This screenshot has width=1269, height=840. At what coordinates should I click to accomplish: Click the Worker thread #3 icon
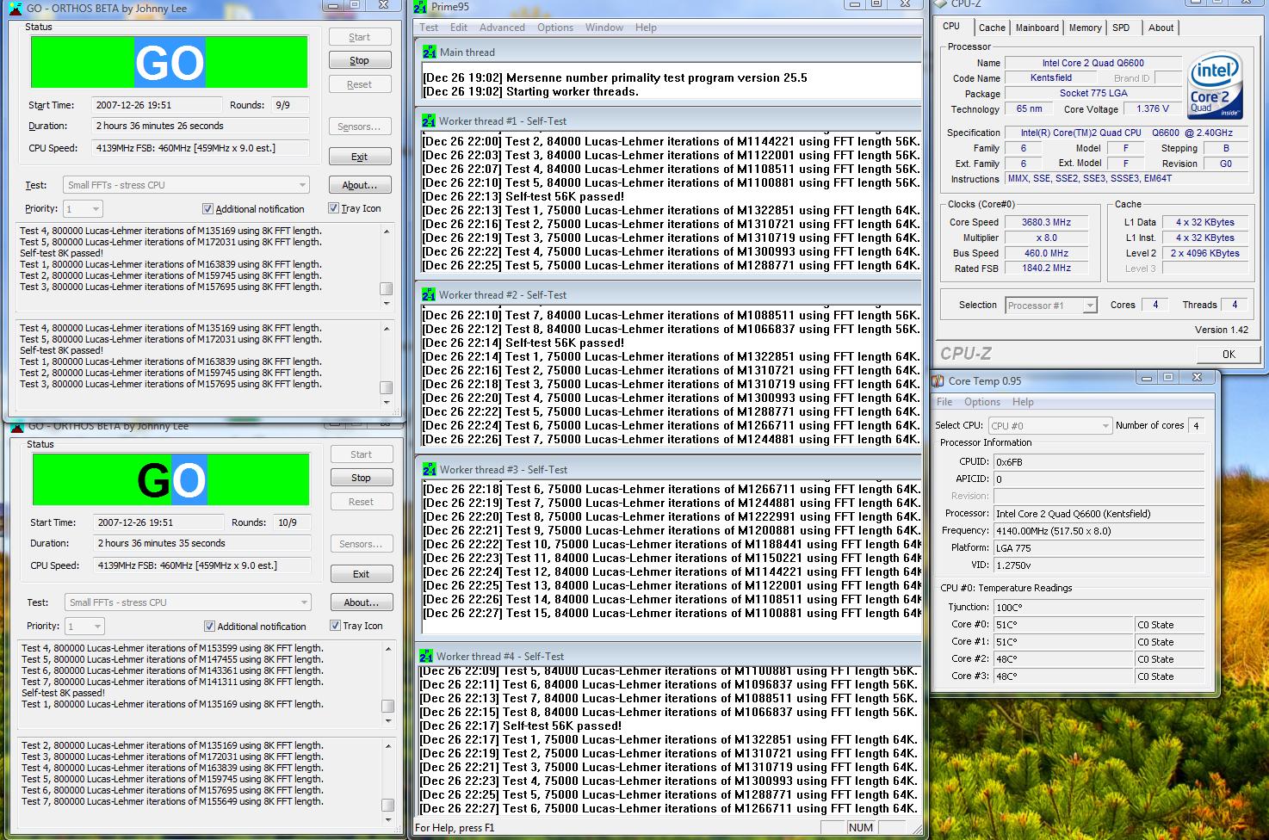[429, 469]
